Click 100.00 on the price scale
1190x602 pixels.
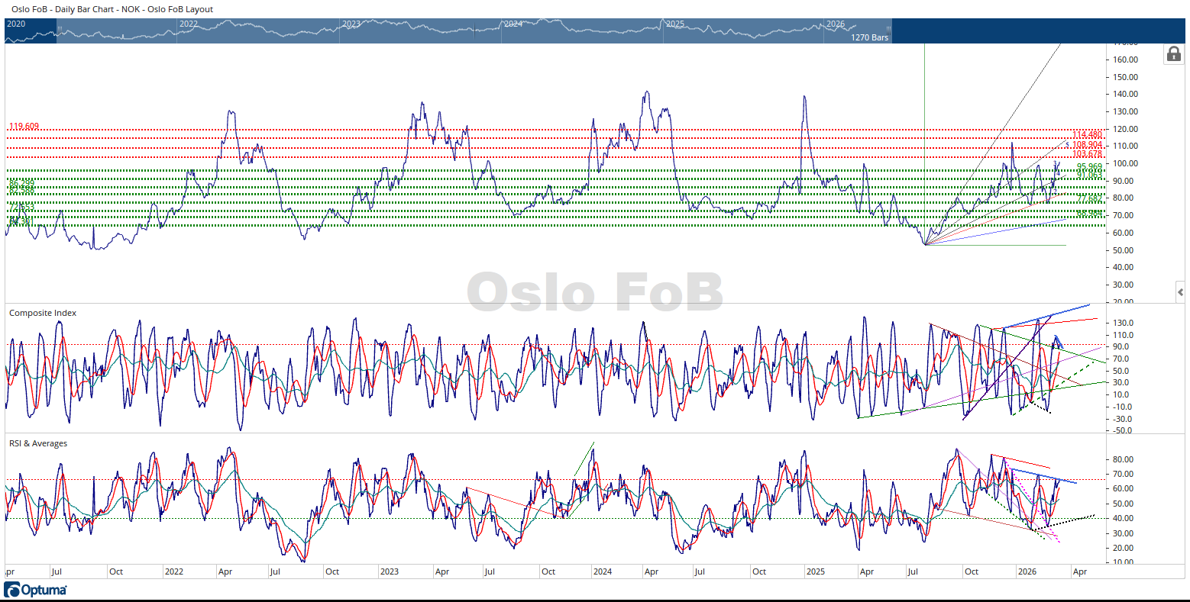1126,163
